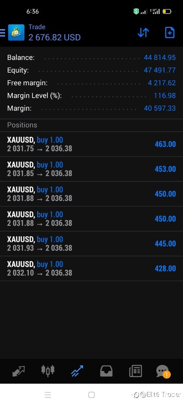The width and height of the screenshot is (183, 406).
Task: Tap the Balance value 44 814.95
Action: coord(159,57)
